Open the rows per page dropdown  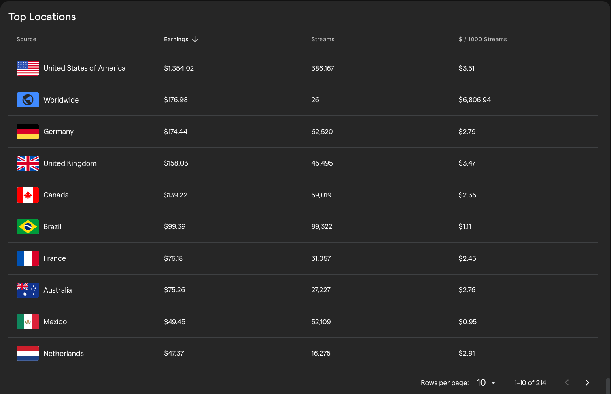(x=486, y=383)
